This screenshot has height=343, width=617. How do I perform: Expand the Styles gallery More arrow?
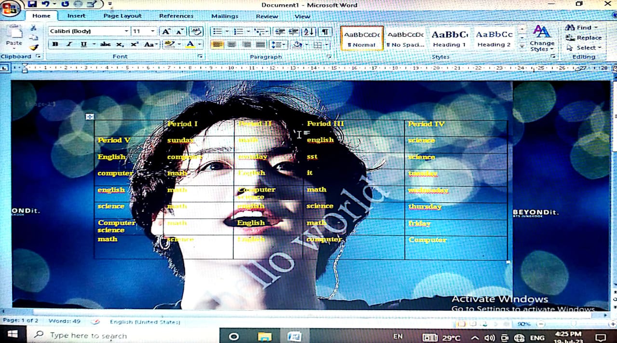click(x=522, y=47)
